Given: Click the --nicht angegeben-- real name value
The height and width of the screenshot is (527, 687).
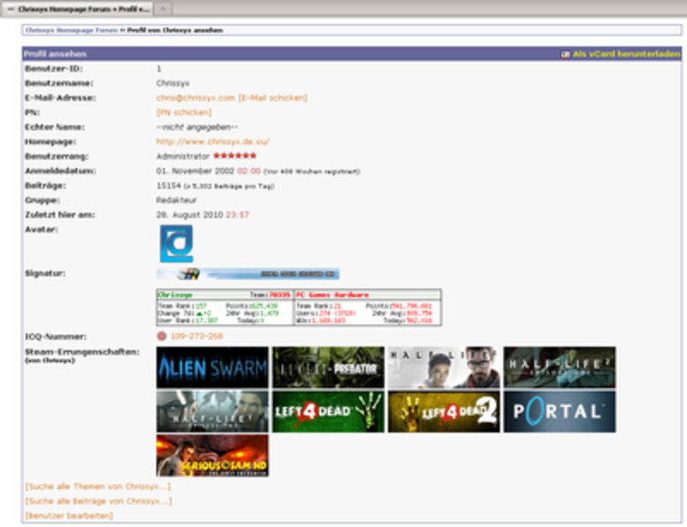Looking at the screenshot, I should [198, 127].
